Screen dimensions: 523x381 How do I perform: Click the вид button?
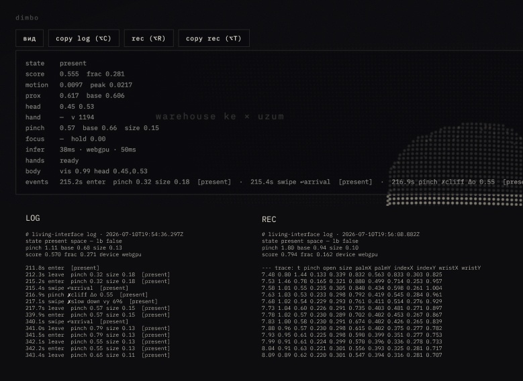[30, 38]
